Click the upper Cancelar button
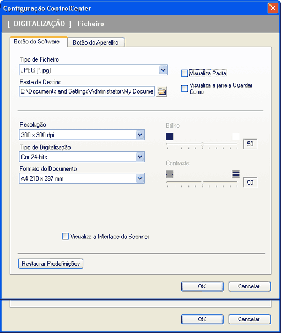Image resolution: width=281 pixels, height=333 pixels. [x=250, y=287]
